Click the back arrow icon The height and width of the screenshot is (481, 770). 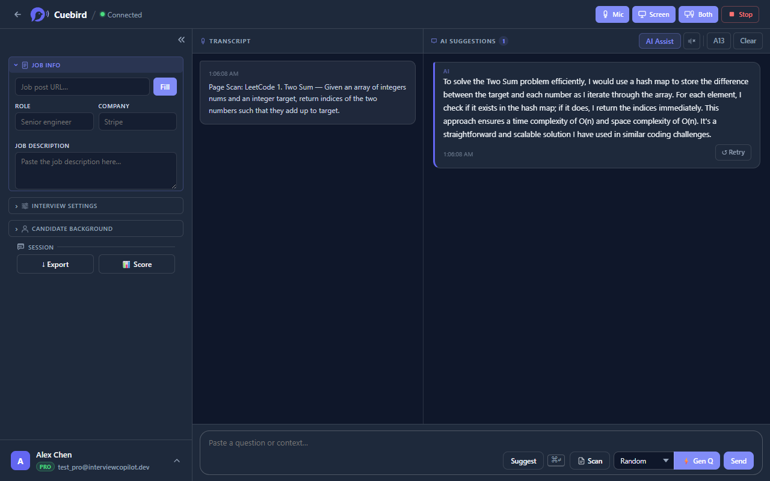[17, 14]
